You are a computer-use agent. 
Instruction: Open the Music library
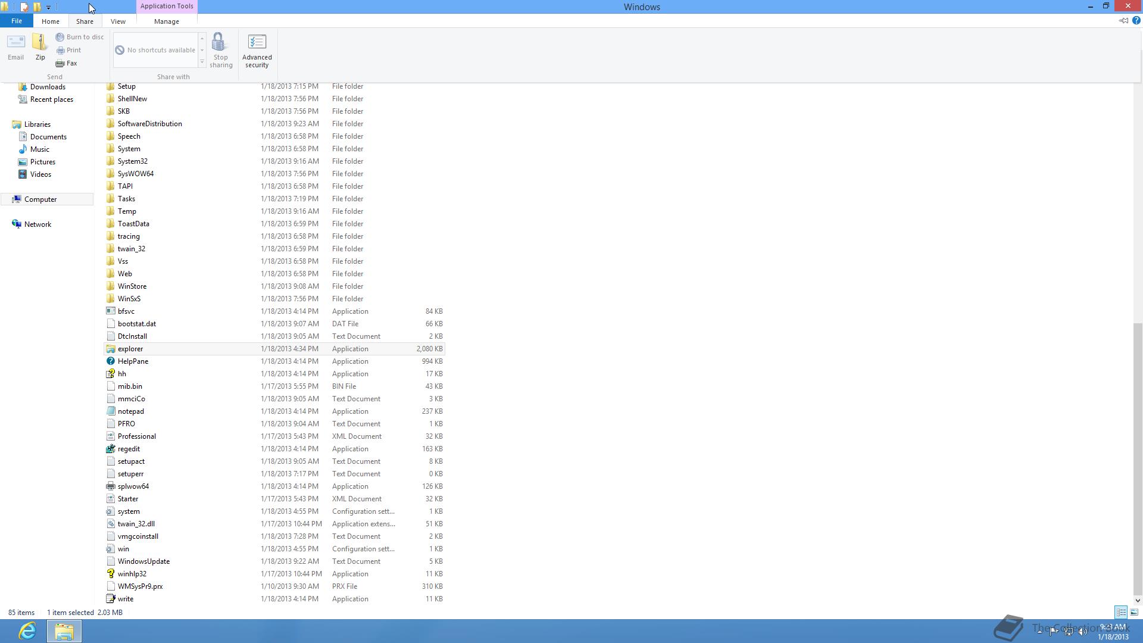(x=40, y=149)
